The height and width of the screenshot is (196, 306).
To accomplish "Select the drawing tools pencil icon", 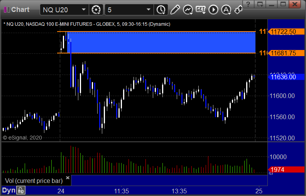I will (x=175, y=10).
